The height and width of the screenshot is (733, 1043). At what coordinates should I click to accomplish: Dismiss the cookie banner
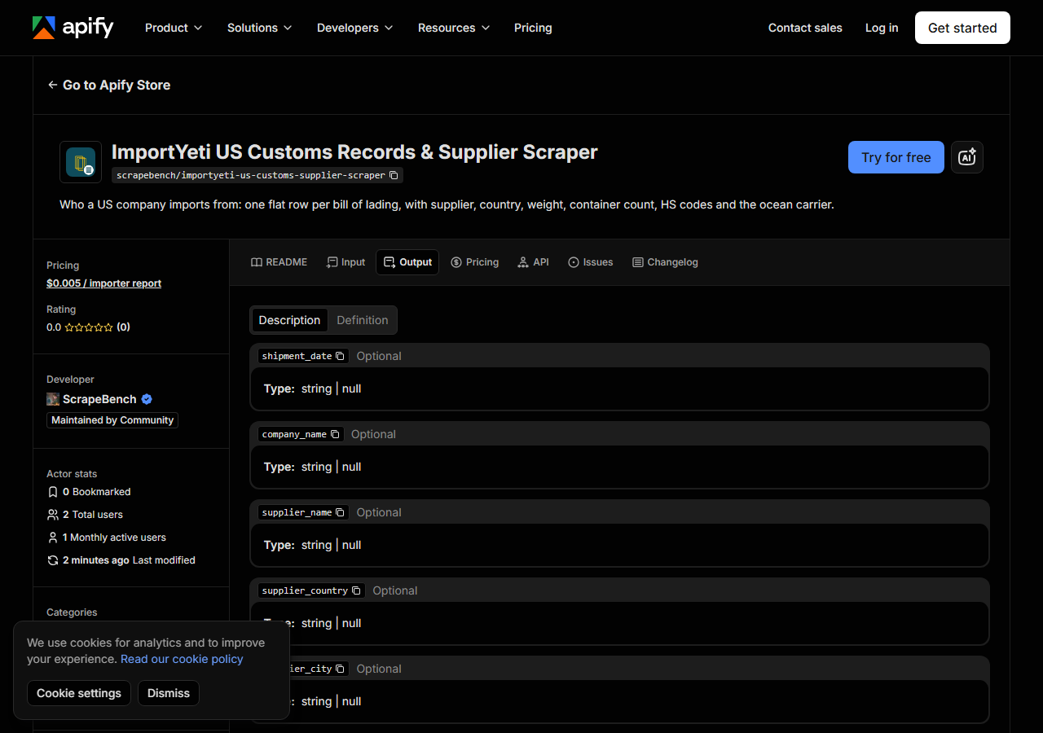coord(169,693)
